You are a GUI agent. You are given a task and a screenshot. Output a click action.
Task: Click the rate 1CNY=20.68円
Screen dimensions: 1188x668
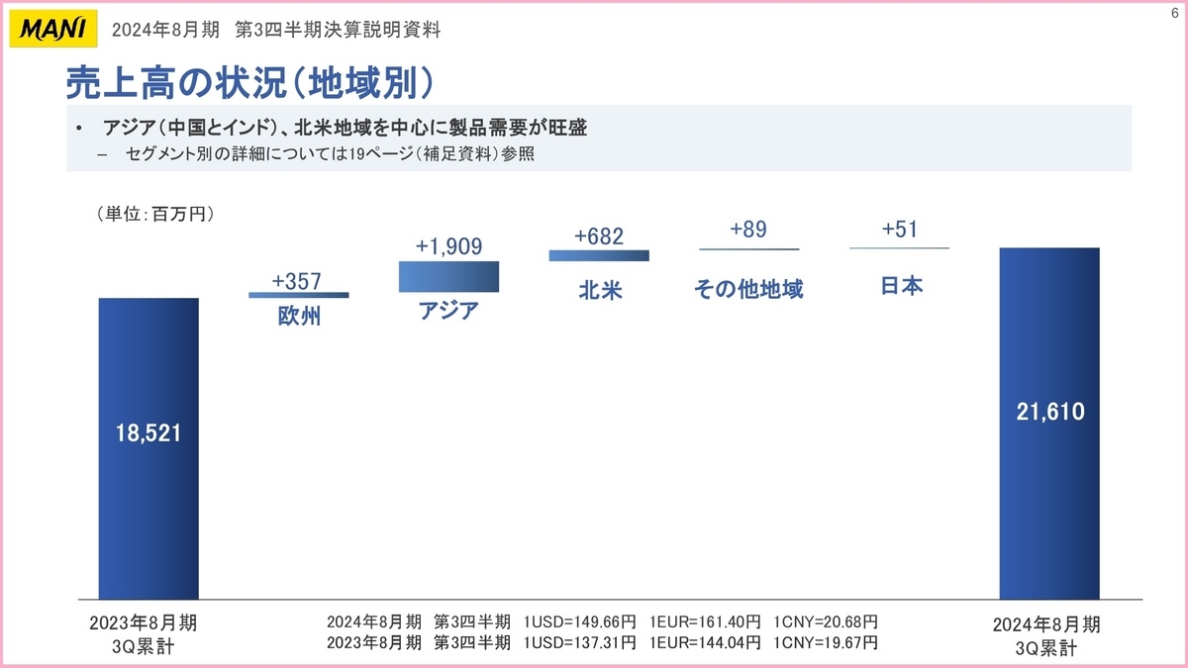(x=827, y=622)
